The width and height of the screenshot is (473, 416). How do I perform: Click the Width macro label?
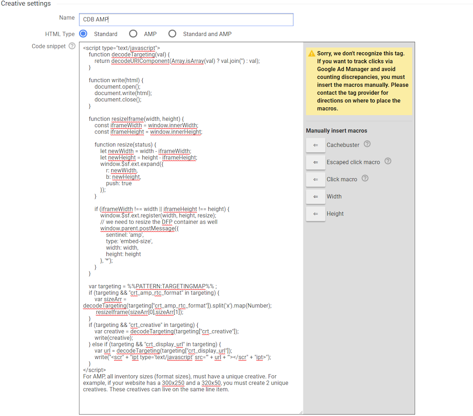click(x=334, y=196)
